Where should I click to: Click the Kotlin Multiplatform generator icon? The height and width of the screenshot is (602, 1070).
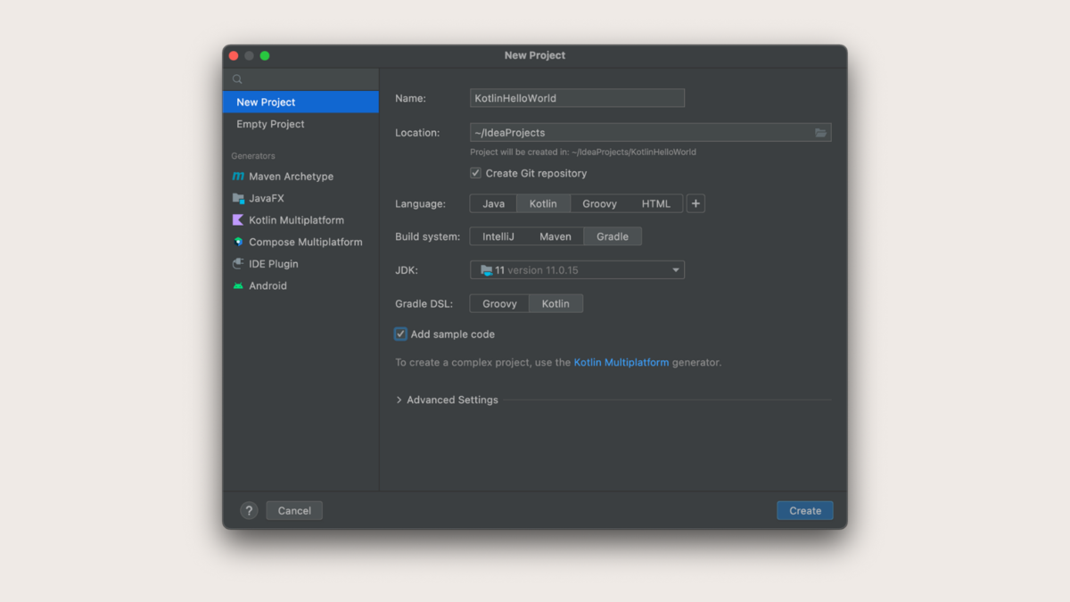238,220
